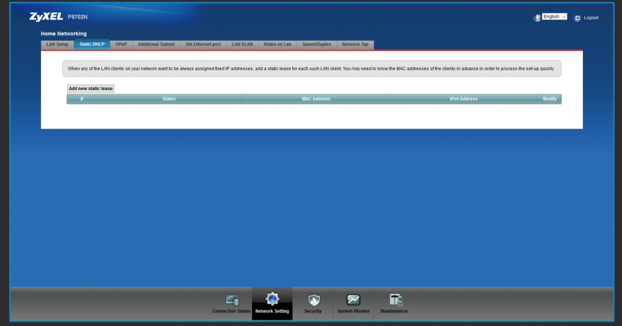Open the 5th Ethernet port tab

[x=203, y=44]
